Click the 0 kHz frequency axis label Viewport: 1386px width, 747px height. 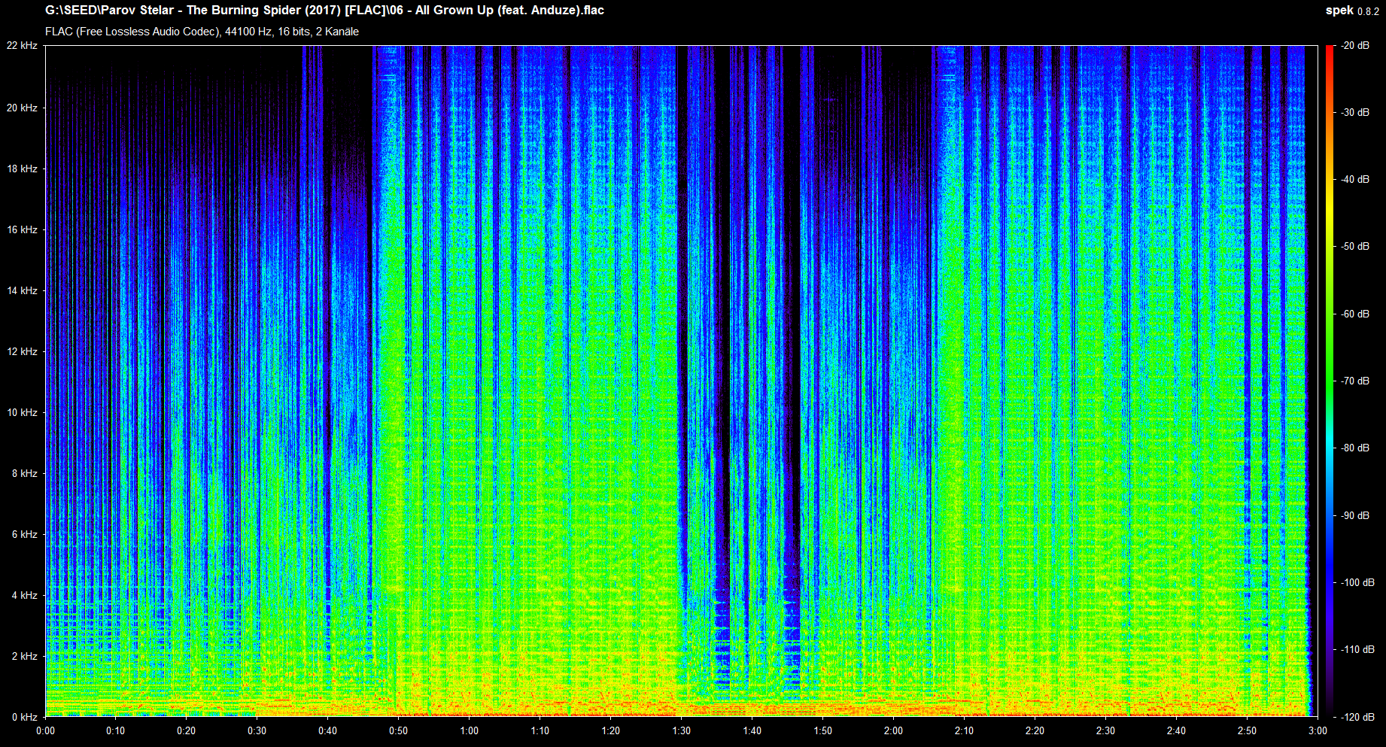pyautogui.click(x=24, y=717)
